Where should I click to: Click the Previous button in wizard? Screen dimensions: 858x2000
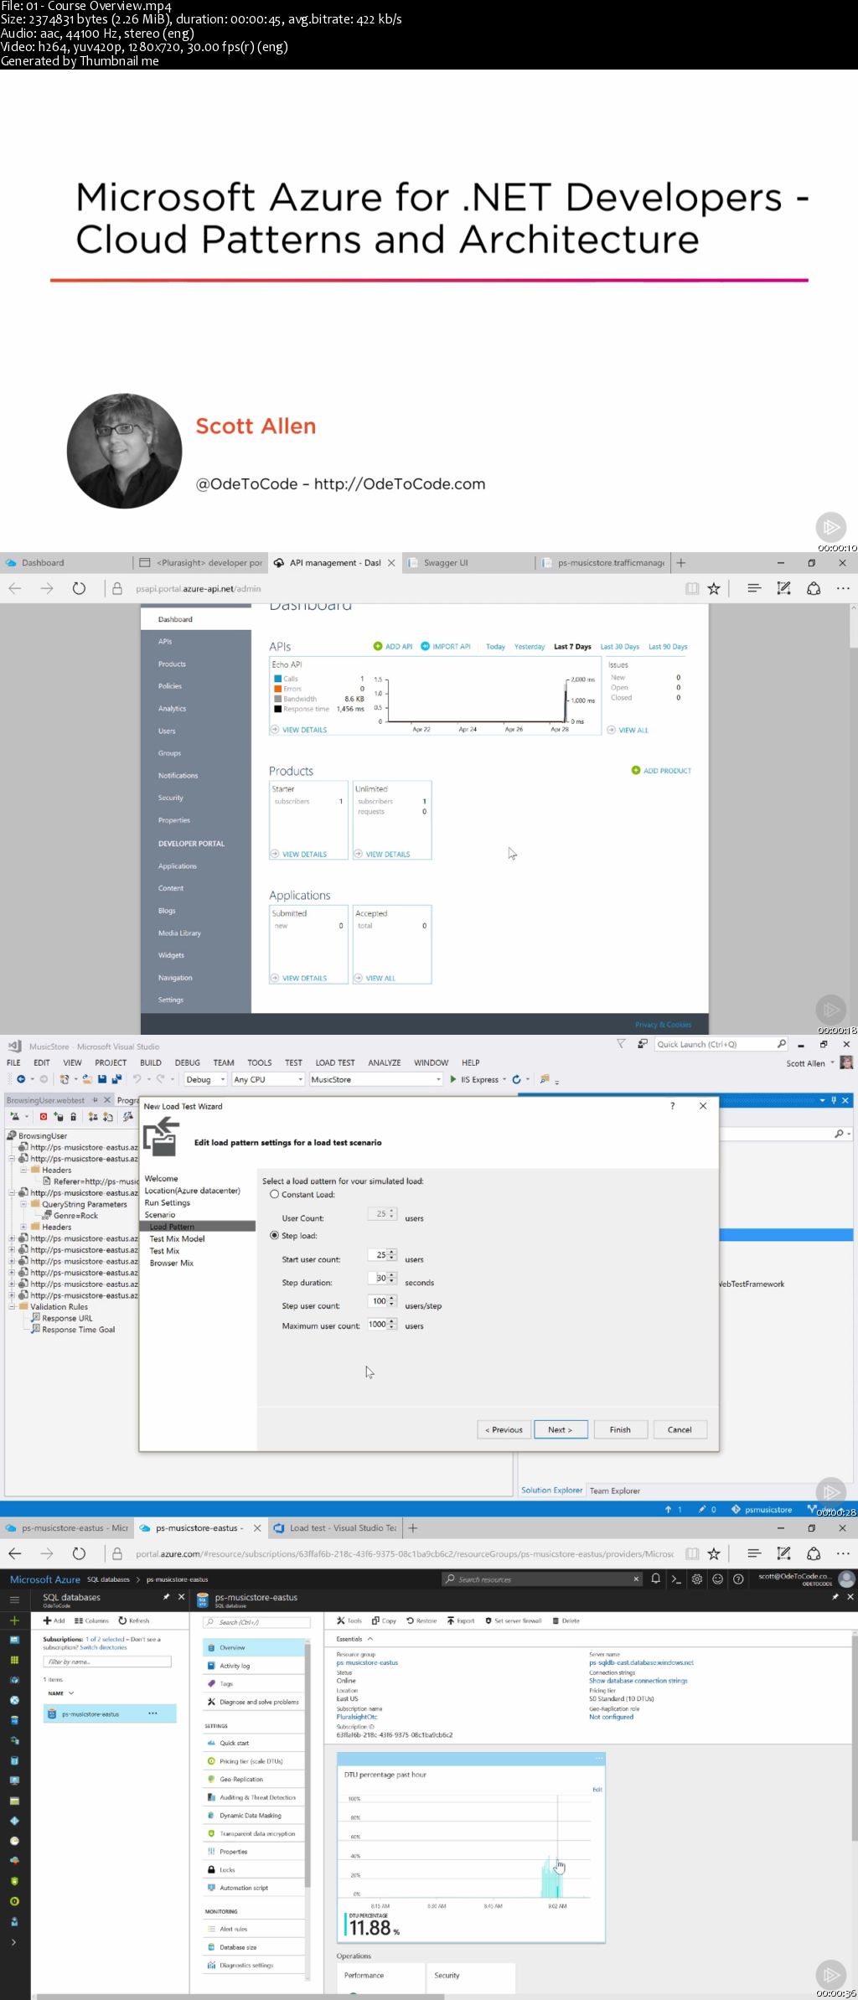(x=504, y=1429)
